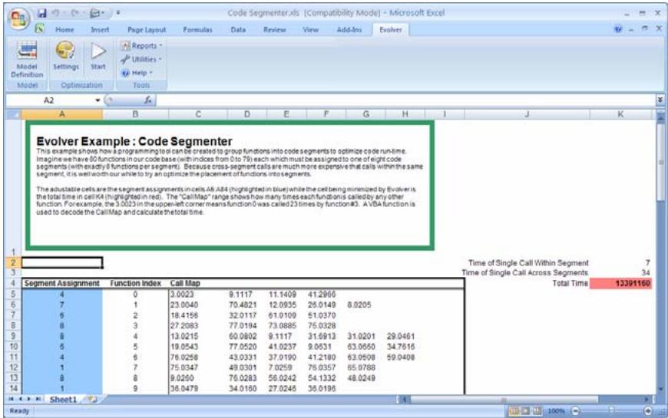Viewport: 668px width, 418px height.
Task: Open the Reports menu
Action: click(x=141, y=45)
